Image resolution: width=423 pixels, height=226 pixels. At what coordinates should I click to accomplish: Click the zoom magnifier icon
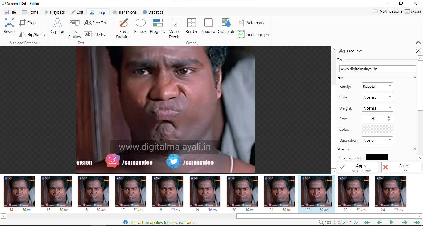(x=321, y=222)
